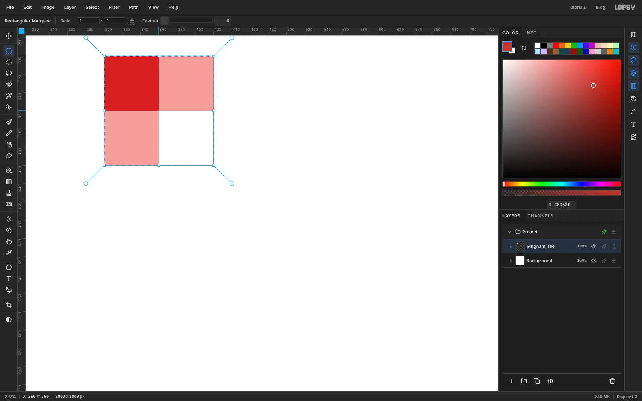Swap foreground and background colors
This screenshot has height=401, width=642.
point(524,48)
